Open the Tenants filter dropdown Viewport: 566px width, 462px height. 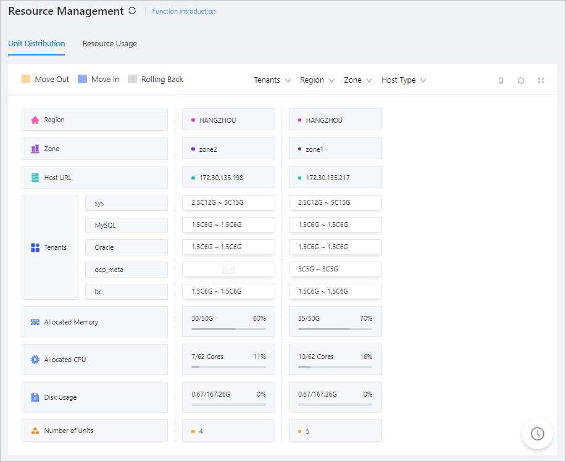click(272, 80)
